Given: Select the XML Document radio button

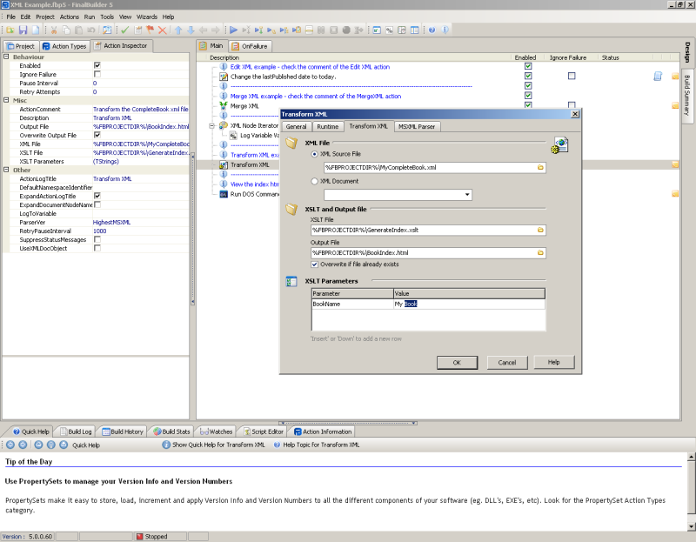Looking at the screenshot, I should pyautogui.click(x=316, y=181).
